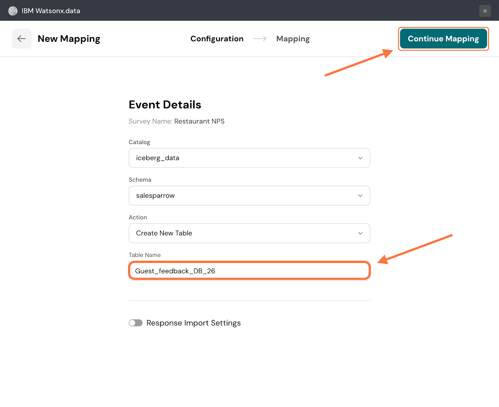The image size is (499, 407).
Task: Go back using the left arrow button
Action: coord(22,39)
